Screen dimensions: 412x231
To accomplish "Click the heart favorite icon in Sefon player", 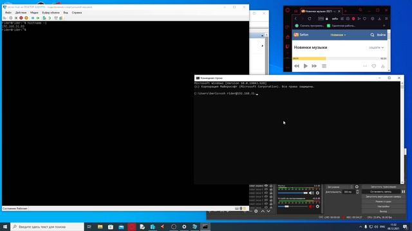I will (373, 66).
